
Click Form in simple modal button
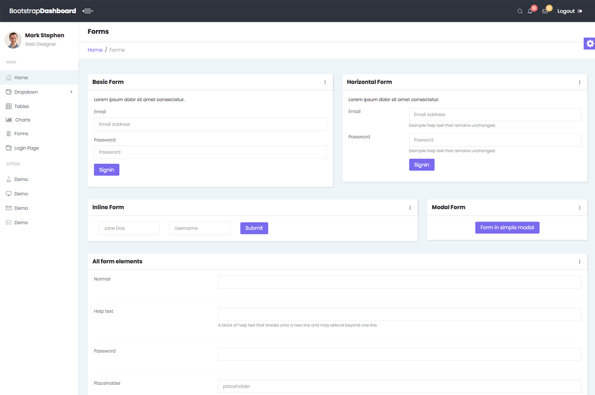coord(507,227)
